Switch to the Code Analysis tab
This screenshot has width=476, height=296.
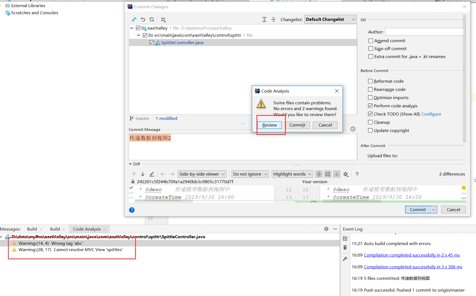pyautogui.click(x=87, y=229)
